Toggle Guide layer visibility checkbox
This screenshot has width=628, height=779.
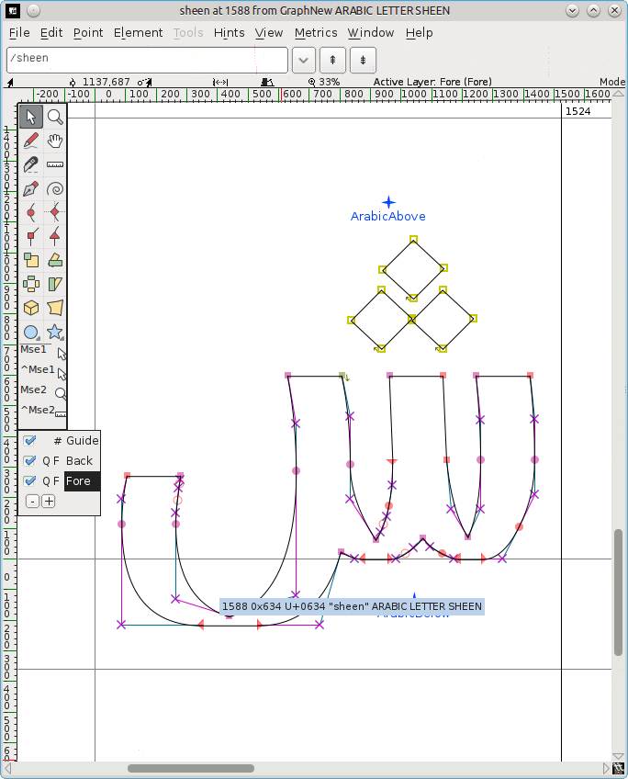click(30, 441)
